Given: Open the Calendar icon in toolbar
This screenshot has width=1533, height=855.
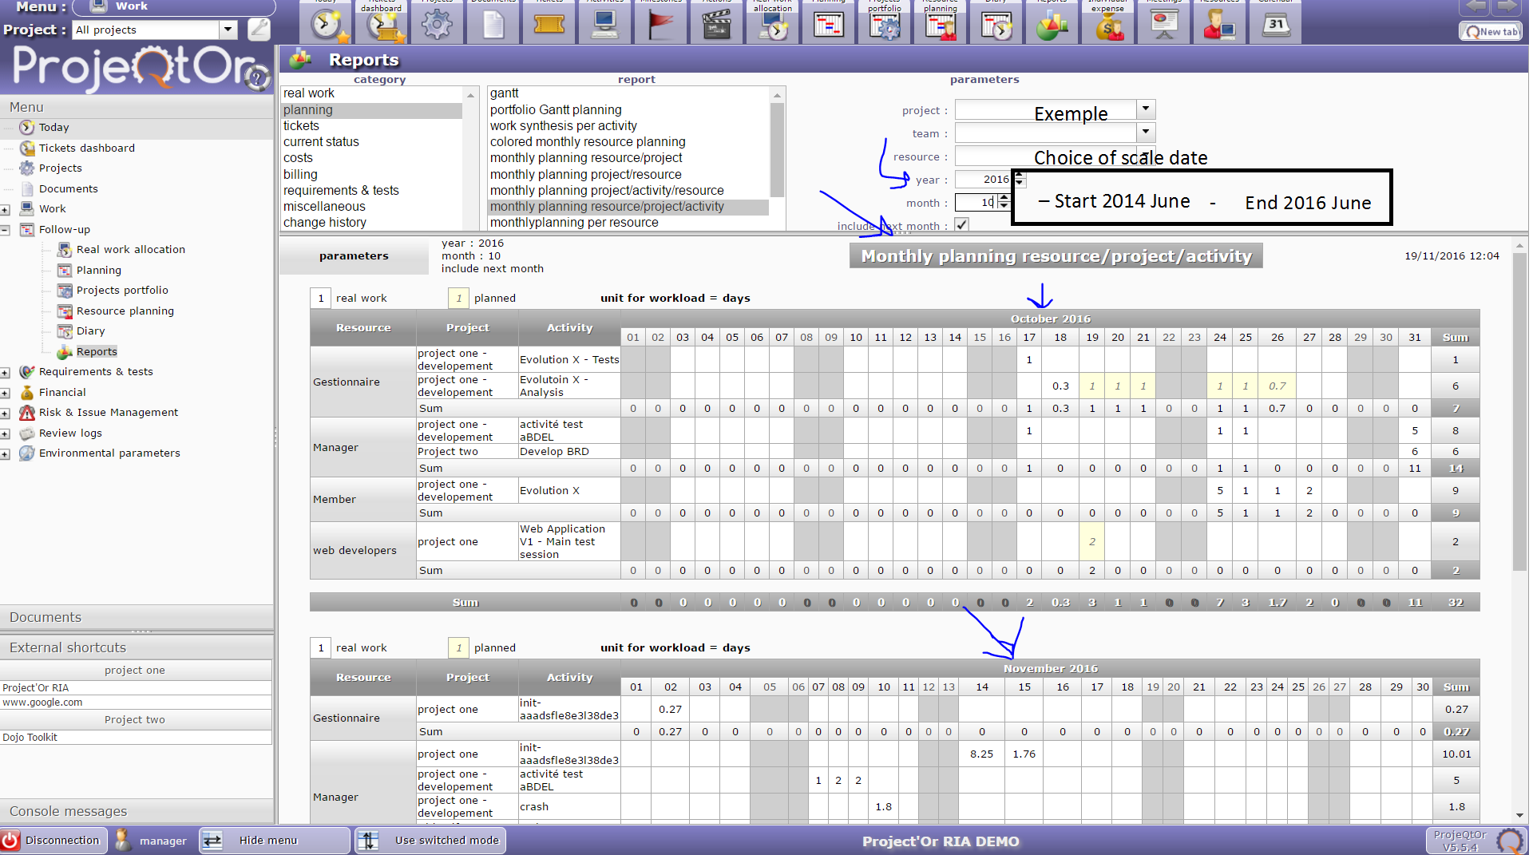Looking at the screenshot, I should click(1275, 26).
